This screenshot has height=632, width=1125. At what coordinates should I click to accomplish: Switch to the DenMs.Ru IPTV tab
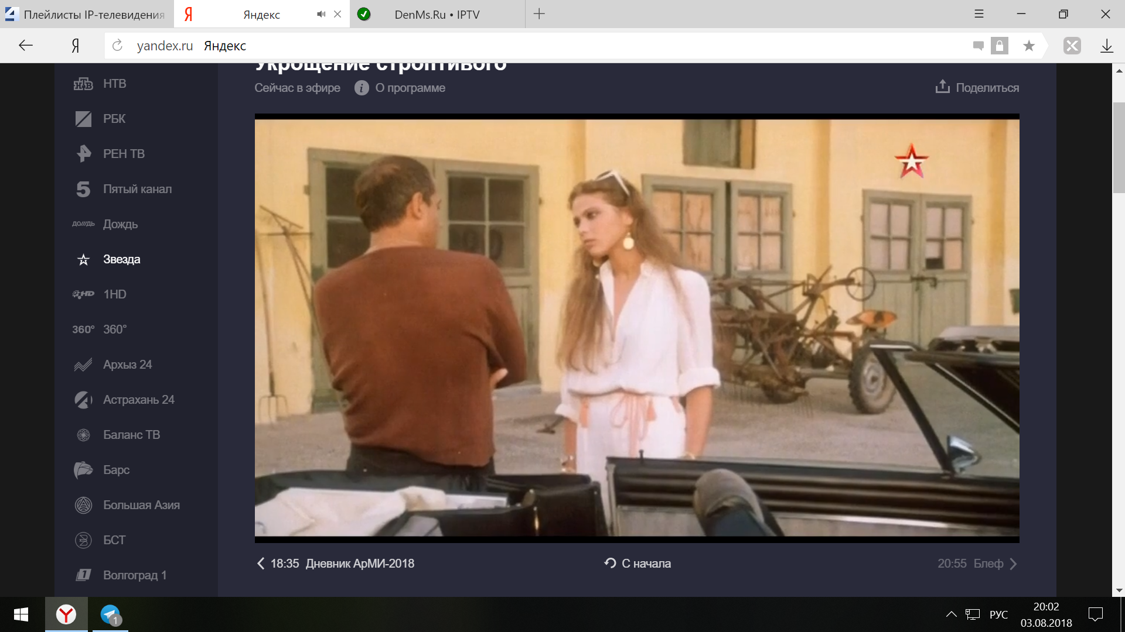(437, 15)
